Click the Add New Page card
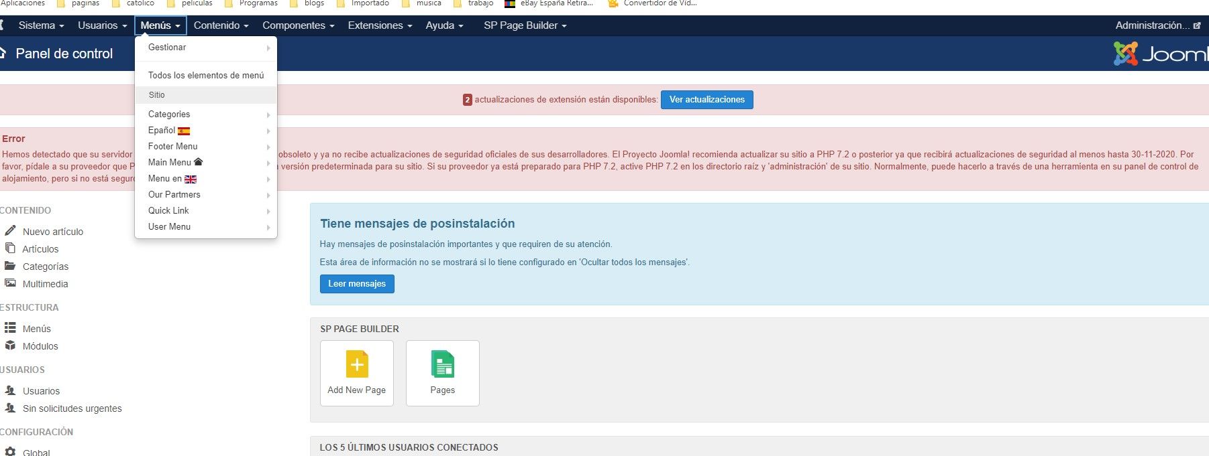Screen dimensions: 1209x456 (x=357, y=373)
